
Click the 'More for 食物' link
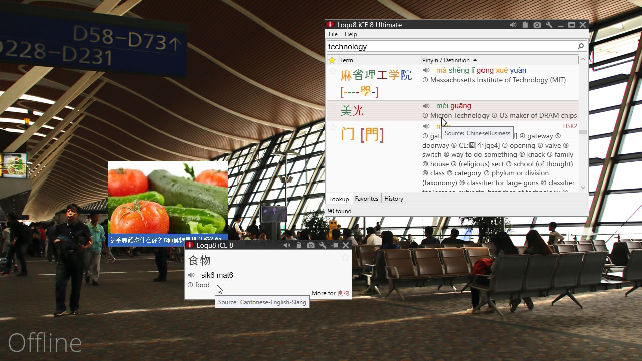[331, 293]
